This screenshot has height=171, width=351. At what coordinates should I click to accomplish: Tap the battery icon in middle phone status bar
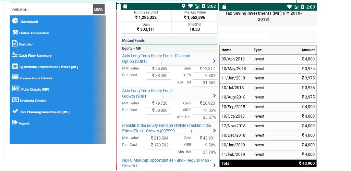point(204,6)
